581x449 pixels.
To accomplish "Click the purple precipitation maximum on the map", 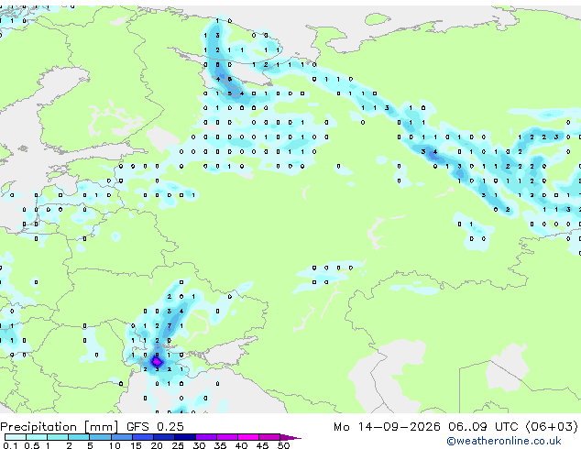I will [157, 362].
